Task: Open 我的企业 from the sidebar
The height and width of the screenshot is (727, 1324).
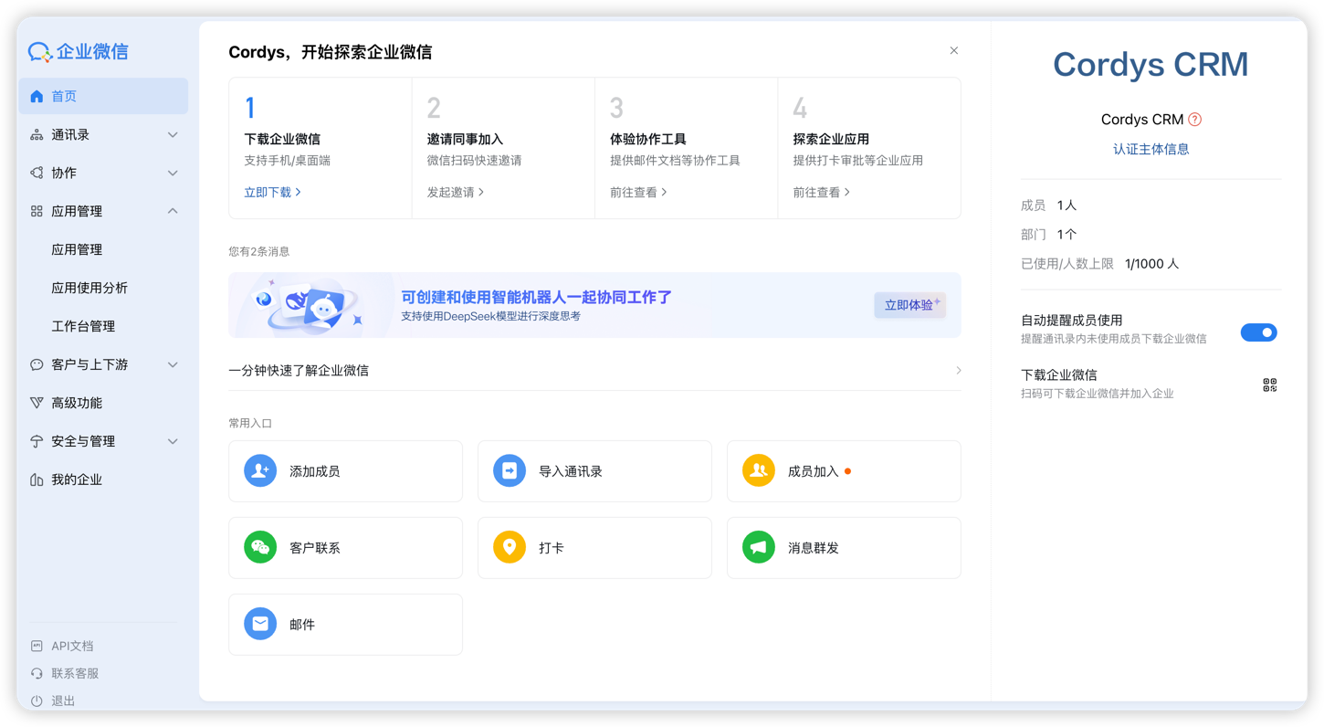Action: coord(68,479)
